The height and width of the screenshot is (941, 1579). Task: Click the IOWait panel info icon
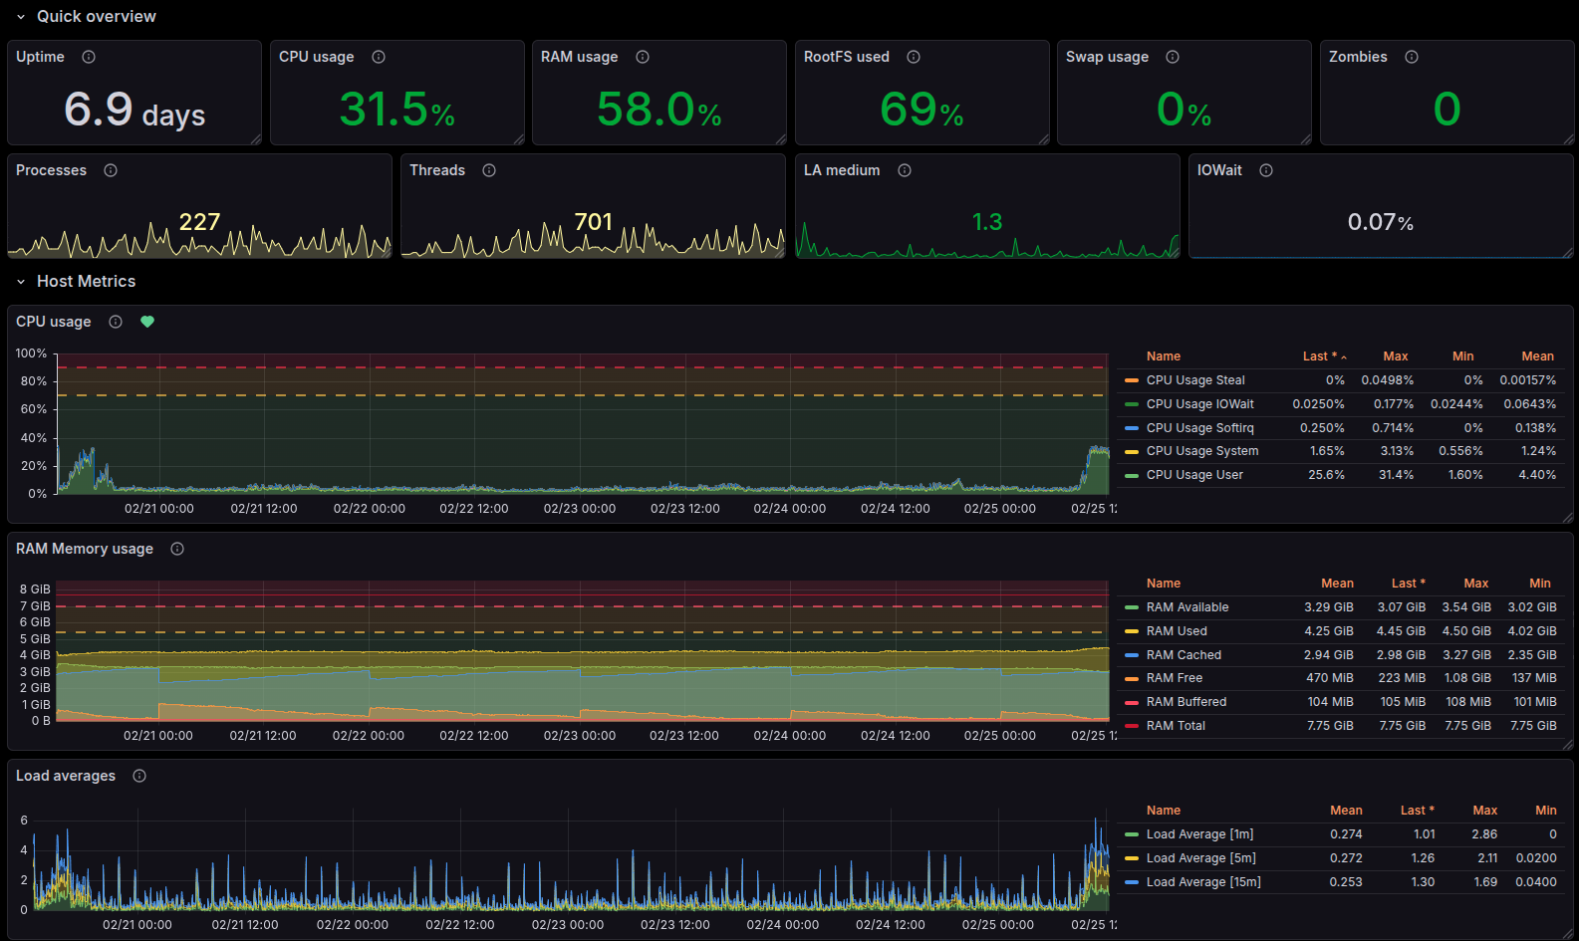pyautogui.click(x=1266, y=170)
